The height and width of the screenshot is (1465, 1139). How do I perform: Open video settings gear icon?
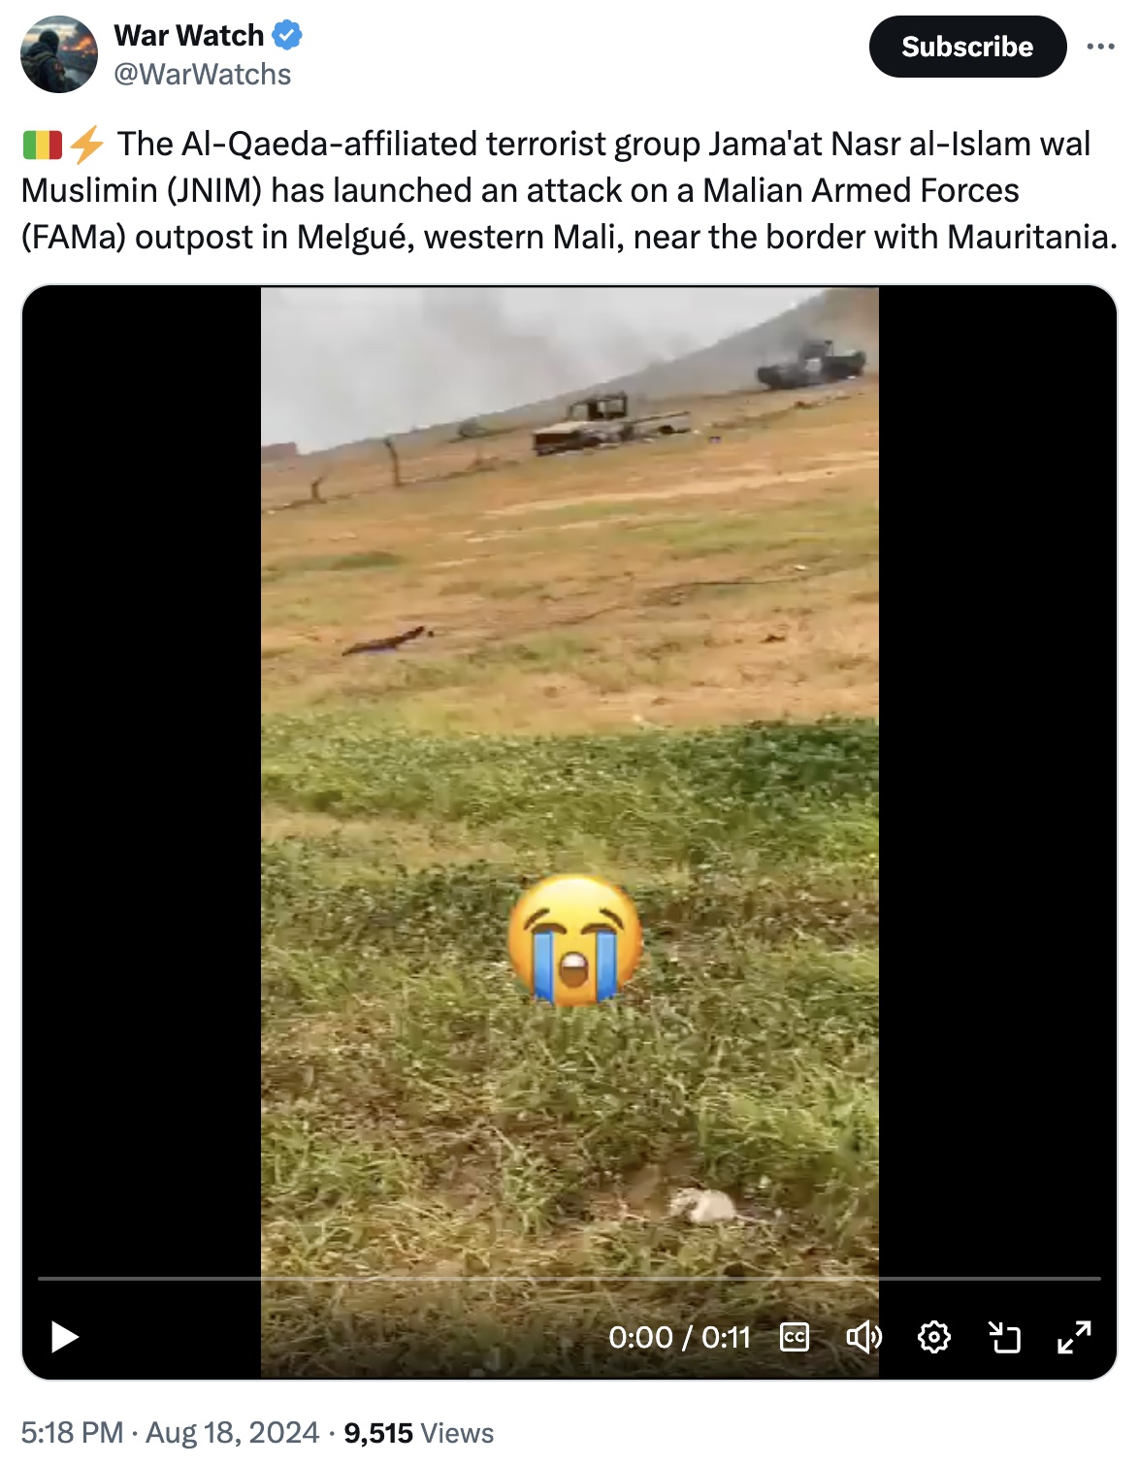pos(934,1338)
